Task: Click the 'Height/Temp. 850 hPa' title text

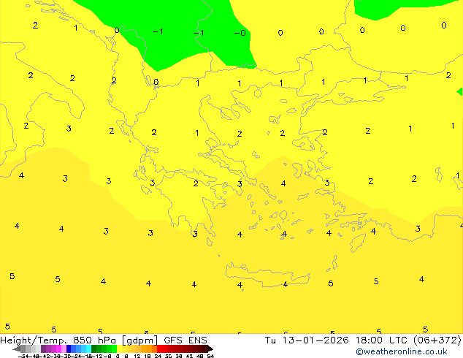Action: point(58,340)
